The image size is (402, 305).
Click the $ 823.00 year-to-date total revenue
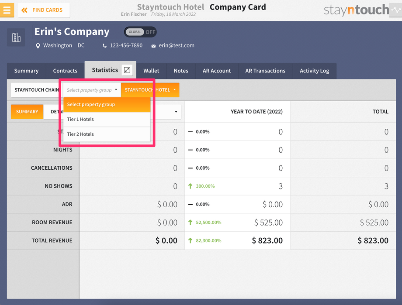pos(267,241)
